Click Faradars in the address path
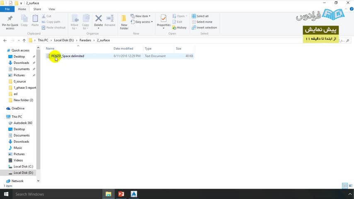The height and width of the screenshot is (199, 354). pos(85,40)
